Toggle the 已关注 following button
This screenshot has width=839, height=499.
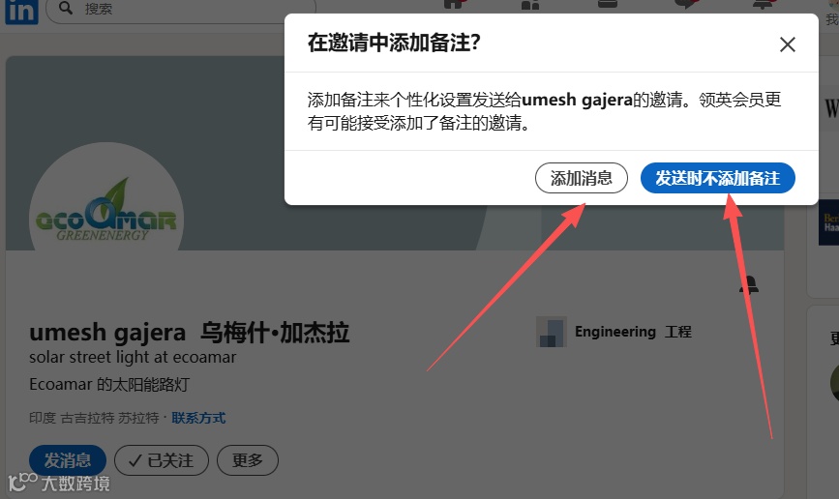click(x=161, y=460)
